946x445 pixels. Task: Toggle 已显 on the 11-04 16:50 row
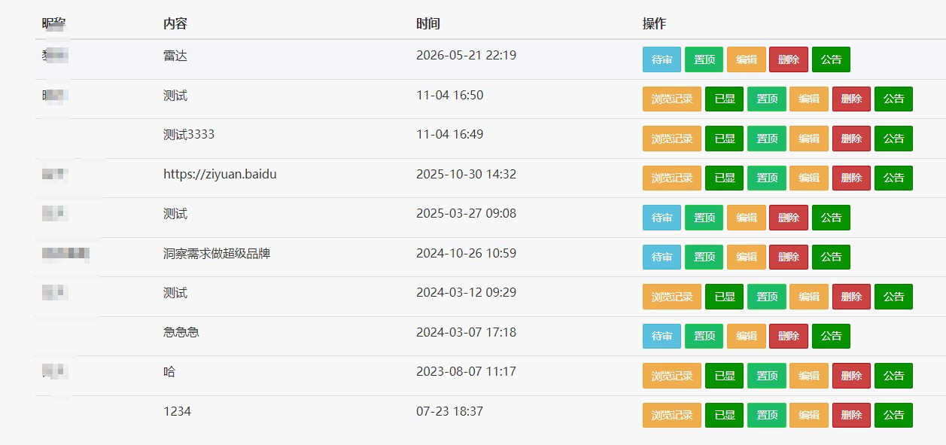724,99
